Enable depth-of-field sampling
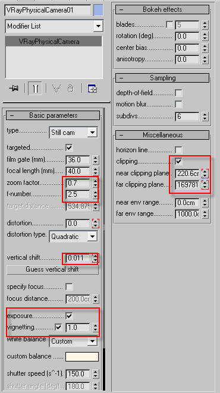The width and height of the screenshot is (220, 393). 178,93
